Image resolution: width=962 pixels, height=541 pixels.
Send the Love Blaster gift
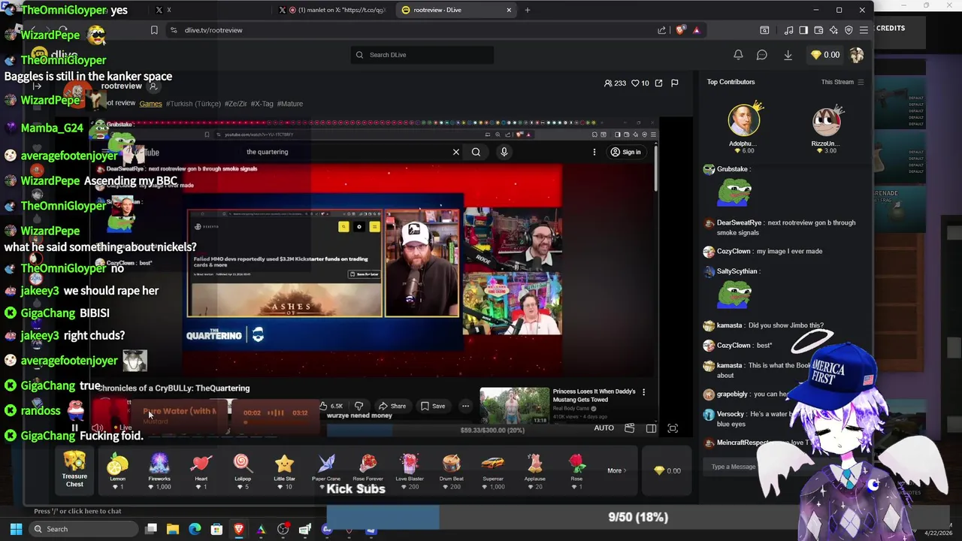410,472
